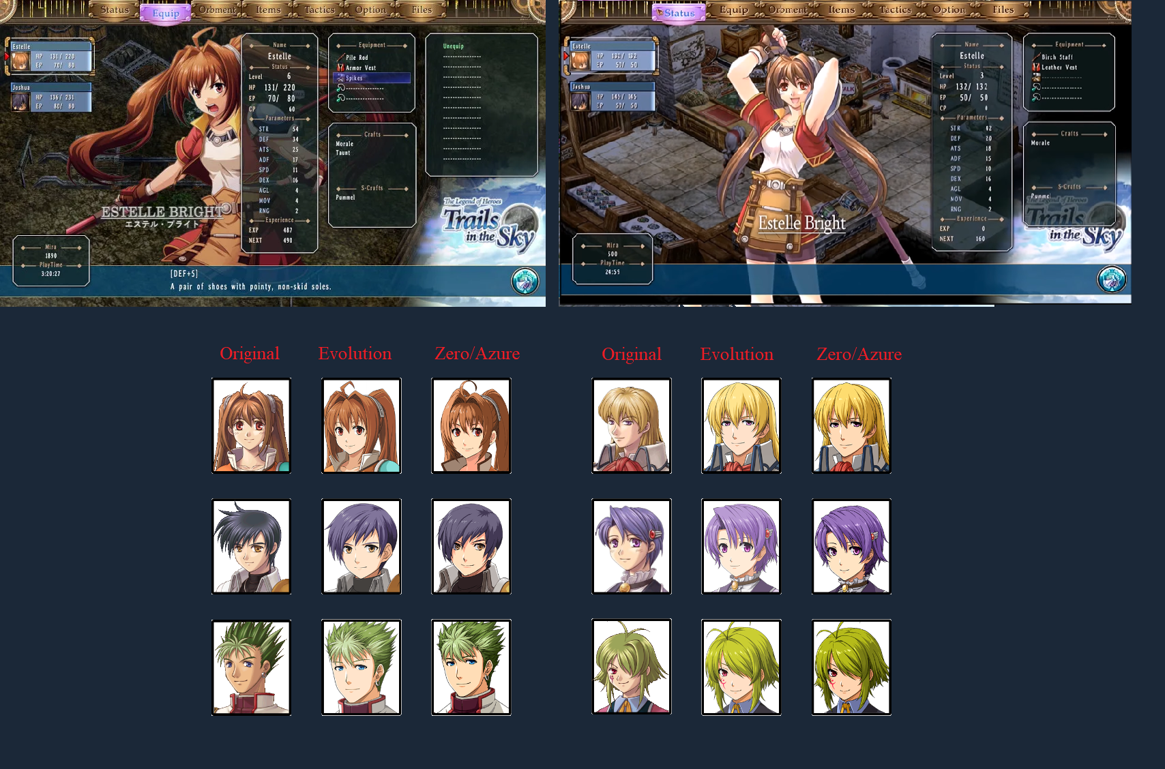The width and height of the screenshot is (1165, 769).
Task: Open Original portrait of spiky green-haired man
Action: tap(251, 667)
